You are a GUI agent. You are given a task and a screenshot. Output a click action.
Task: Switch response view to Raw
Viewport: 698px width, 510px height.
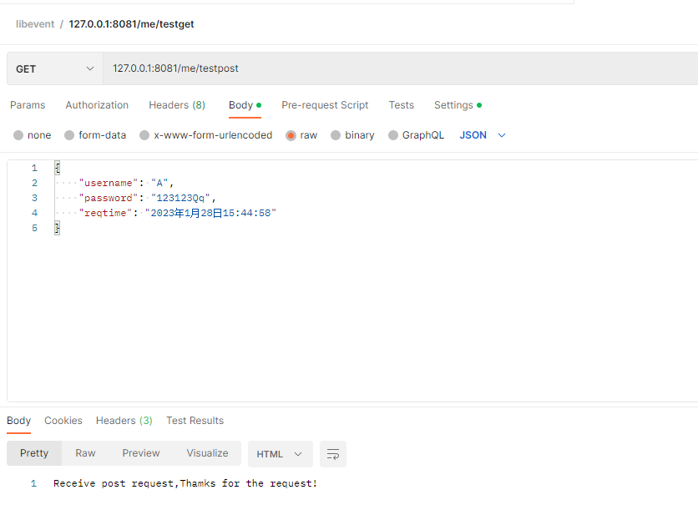(x=85, y=453)
